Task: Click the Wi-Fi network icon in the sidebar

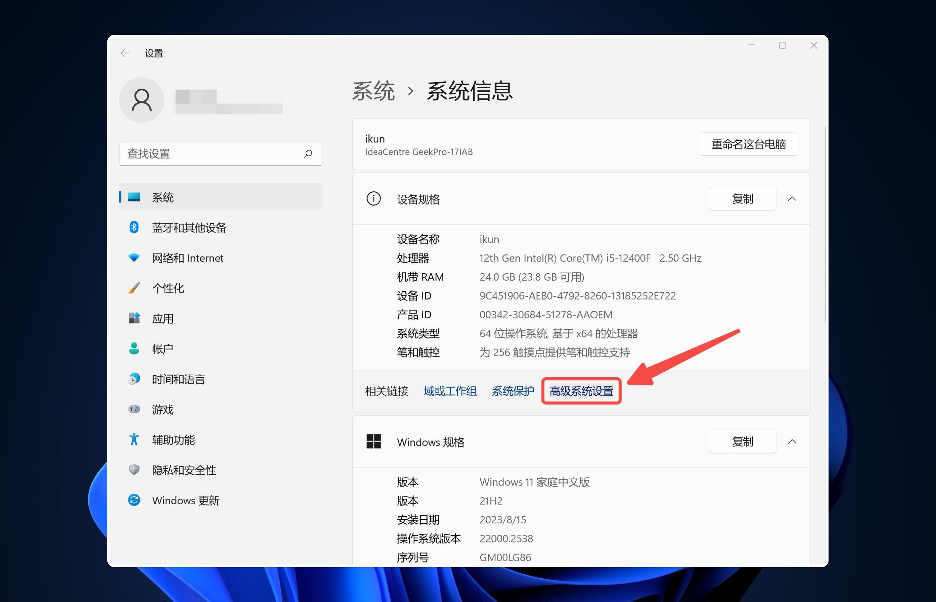Action: [x=134, y=258]
